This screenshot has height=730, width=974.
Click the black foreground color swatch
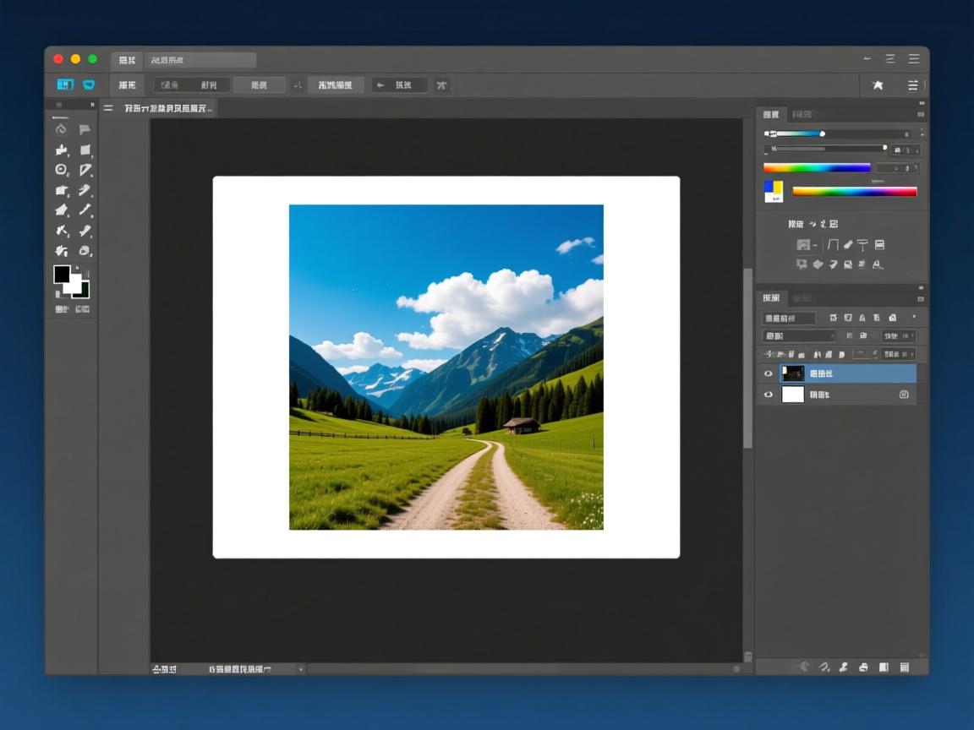(x=62, y=275)
